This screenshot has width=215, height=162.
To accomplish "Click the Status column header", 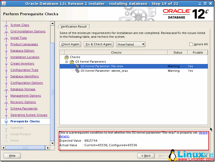I will (x=178, y=52).
